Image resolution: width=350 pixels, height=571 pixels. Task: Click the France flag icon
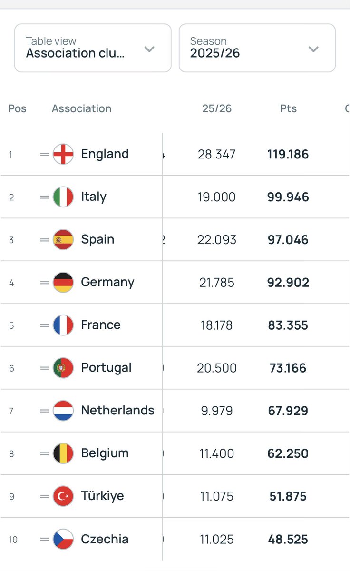[x=63, y=325]
